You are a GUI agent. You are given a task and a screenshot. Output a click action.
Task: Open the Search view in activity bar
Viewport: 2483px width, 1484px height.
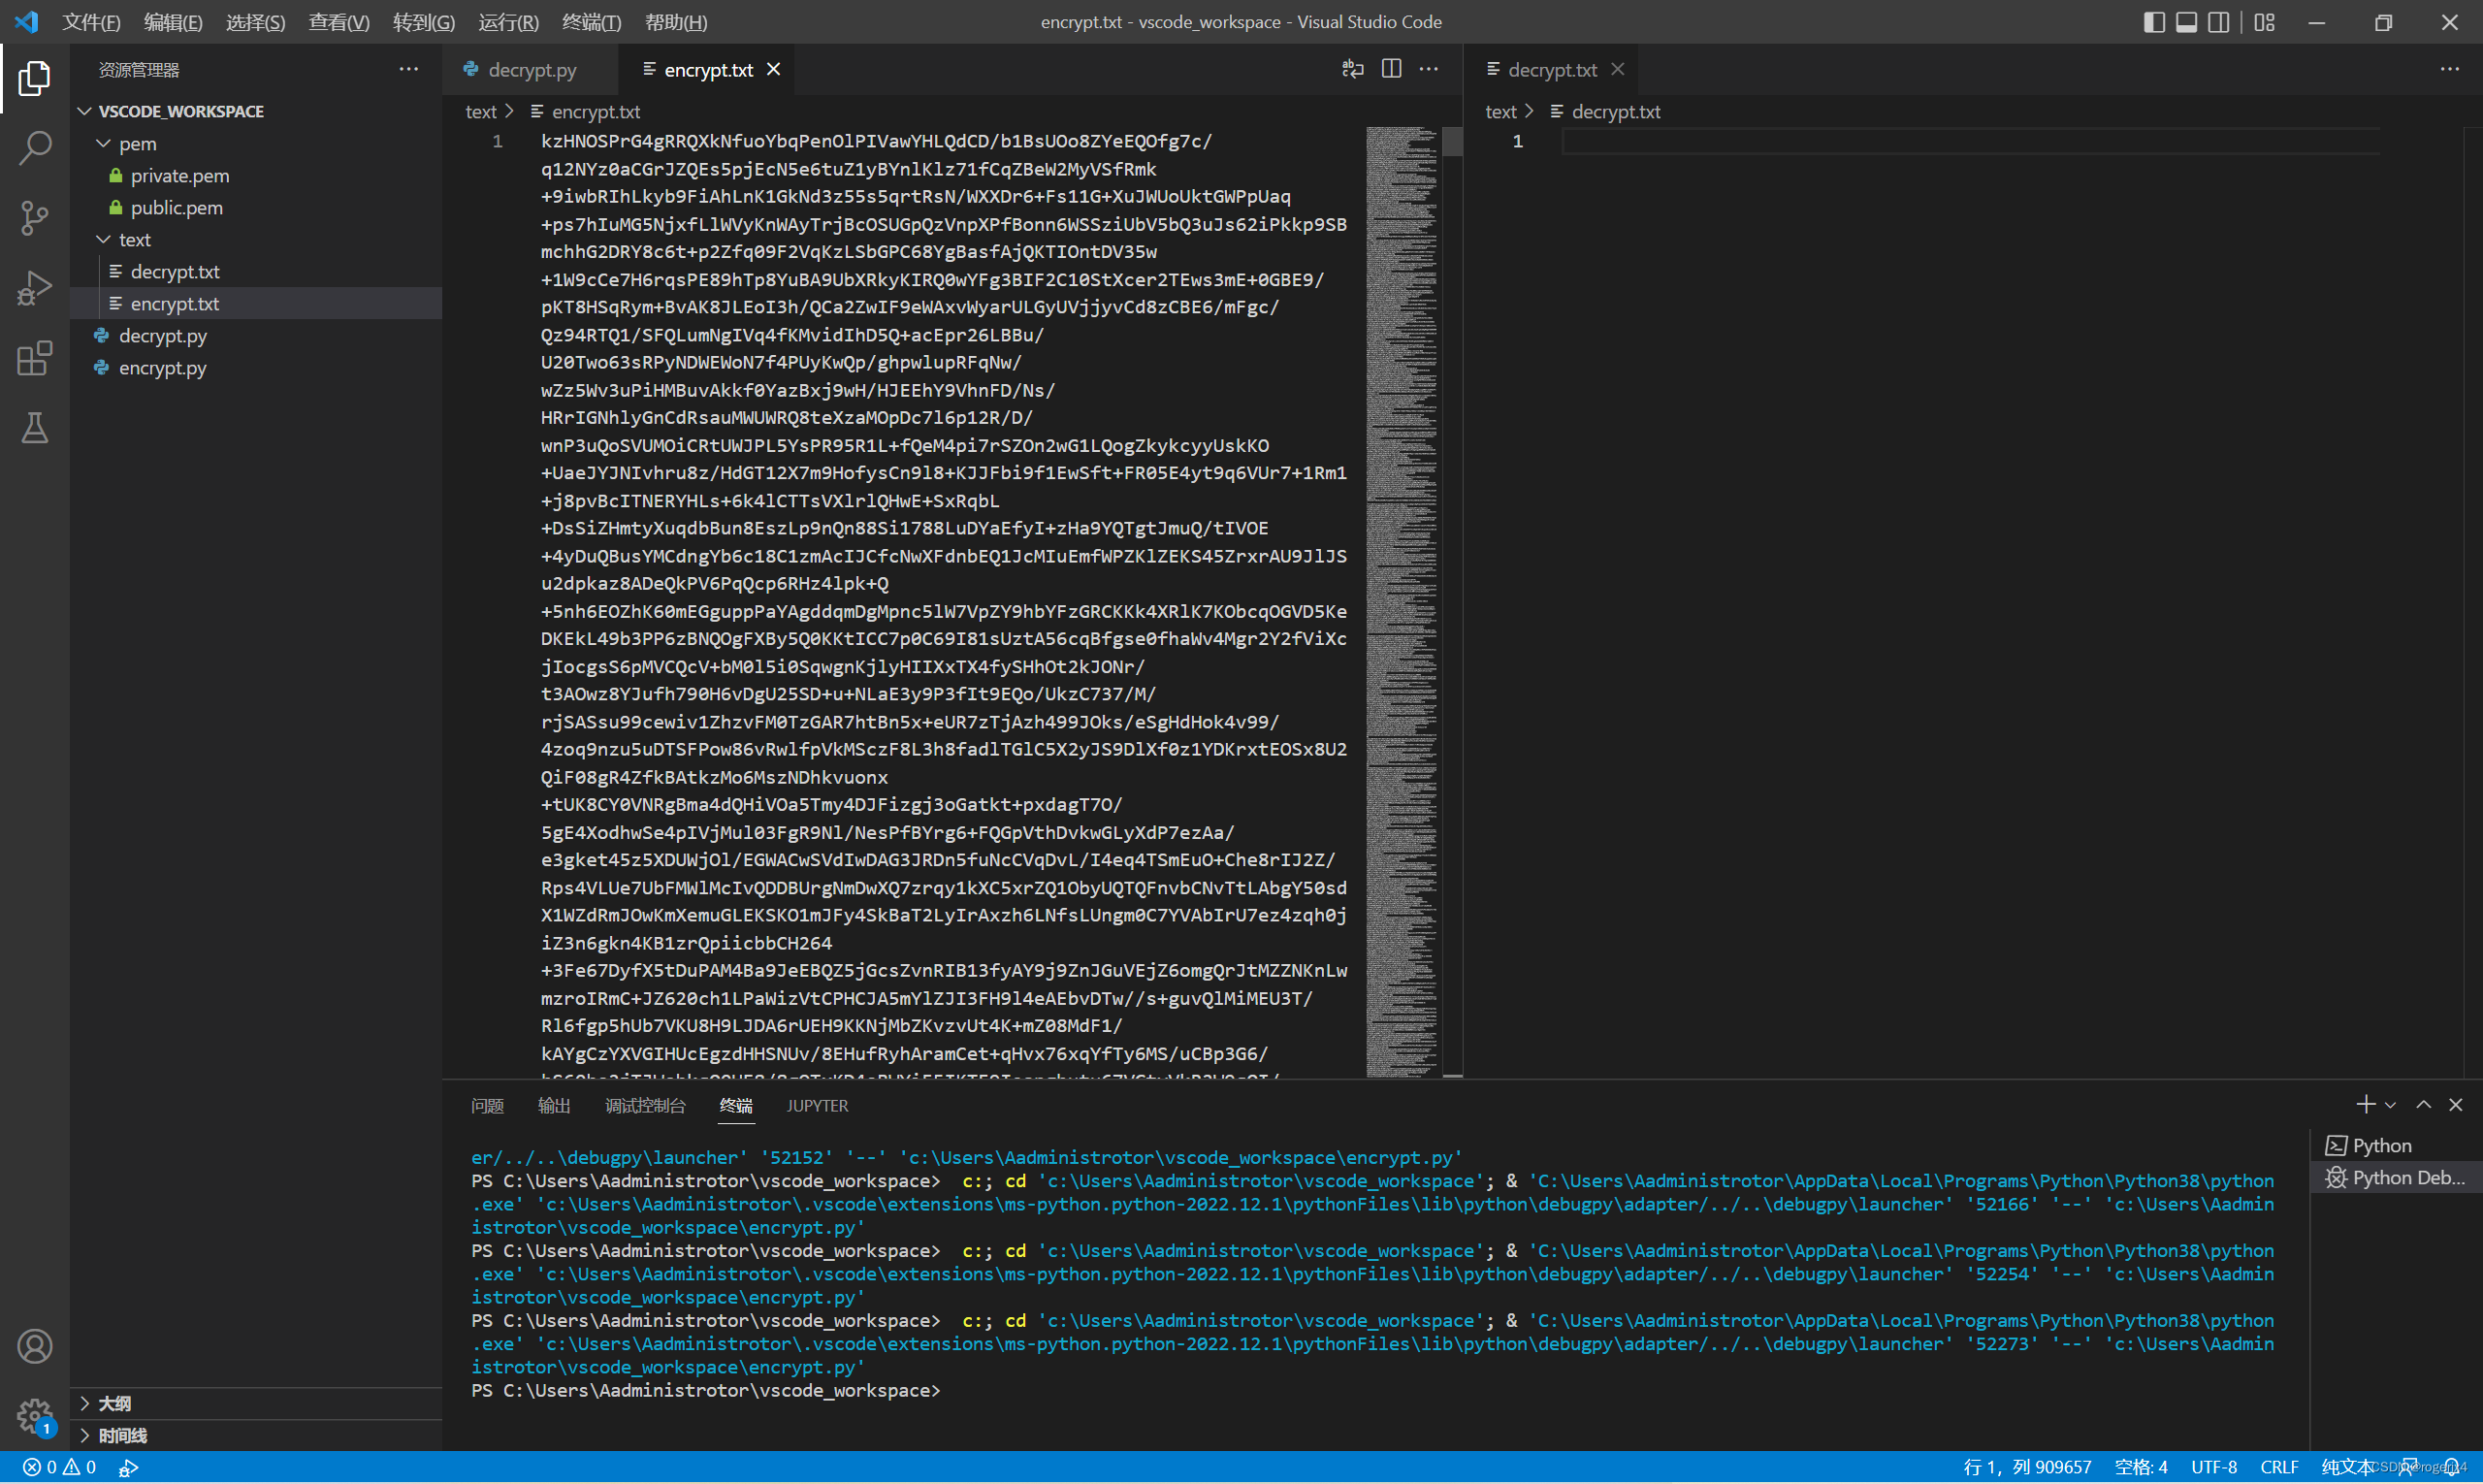point(34,148)
